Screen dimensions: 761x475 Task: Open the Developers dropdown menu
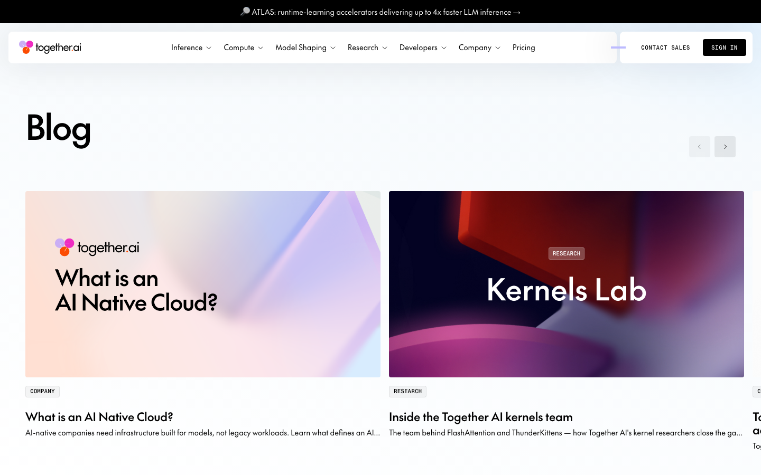423,47
